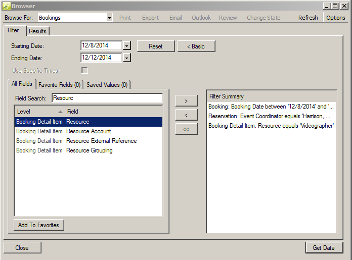
Task: Open the Saved Values (0) tab
Action: (x=107, y=85)
